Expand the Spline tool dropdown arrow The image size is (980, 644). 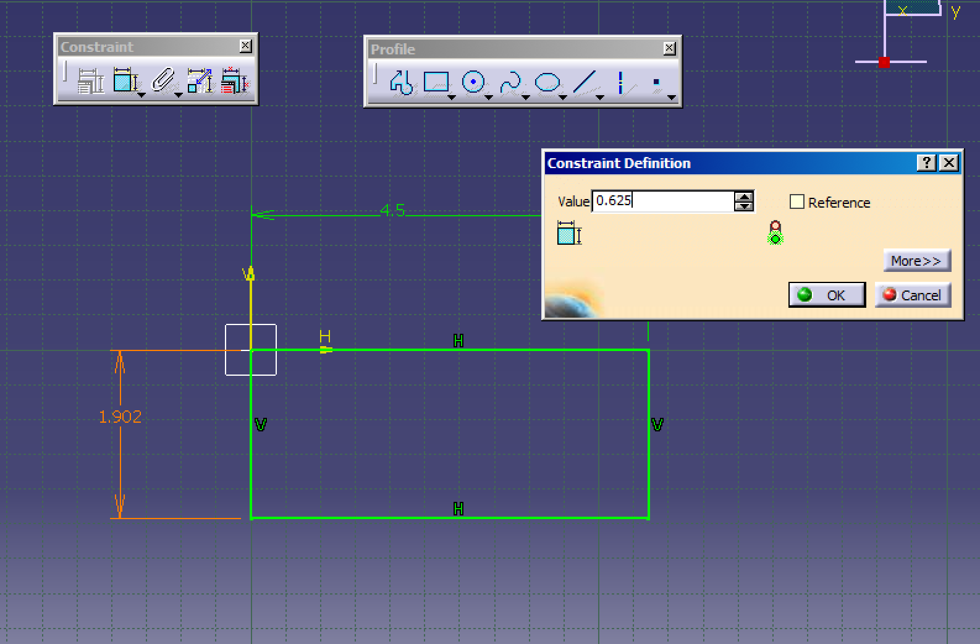[x=526, y=97]
